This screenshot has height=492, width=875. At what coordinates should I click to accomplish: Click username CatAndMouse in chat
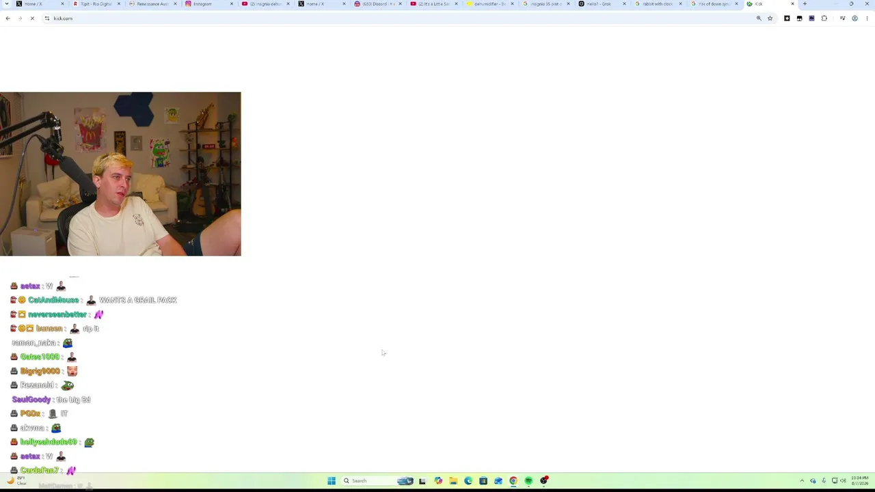tap(53, 300)
